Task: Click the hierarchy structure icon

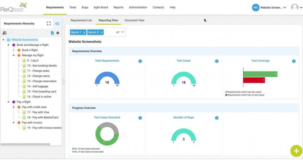Action: 5,33
